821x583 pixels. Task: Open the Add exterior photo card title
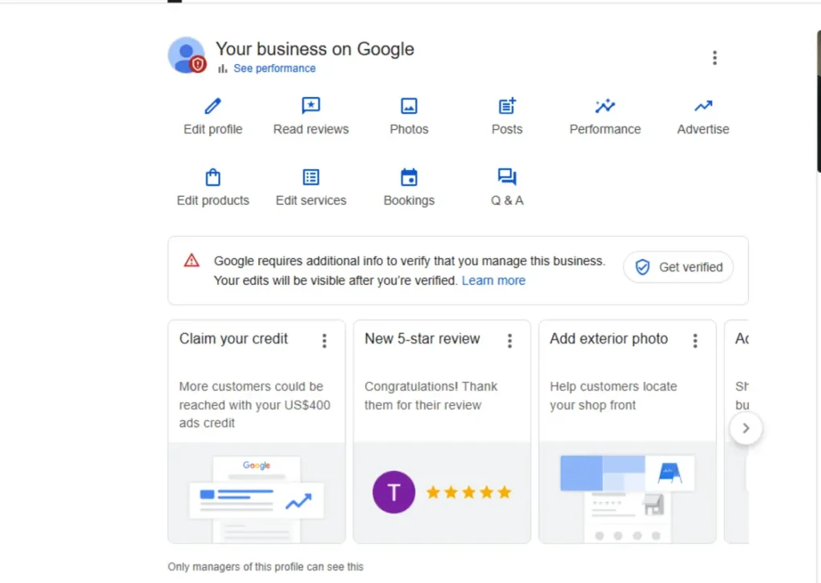[609, 339]
